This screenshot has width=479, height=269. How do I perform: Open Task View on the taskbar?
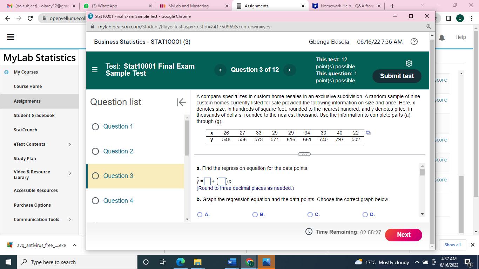click(x=163, y=262)
